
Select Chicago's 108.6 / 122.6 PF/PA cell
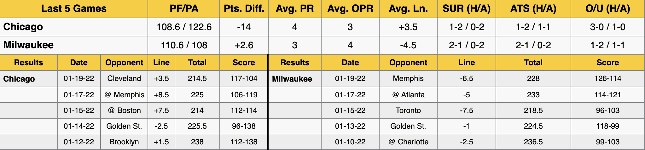coord(184,27)
